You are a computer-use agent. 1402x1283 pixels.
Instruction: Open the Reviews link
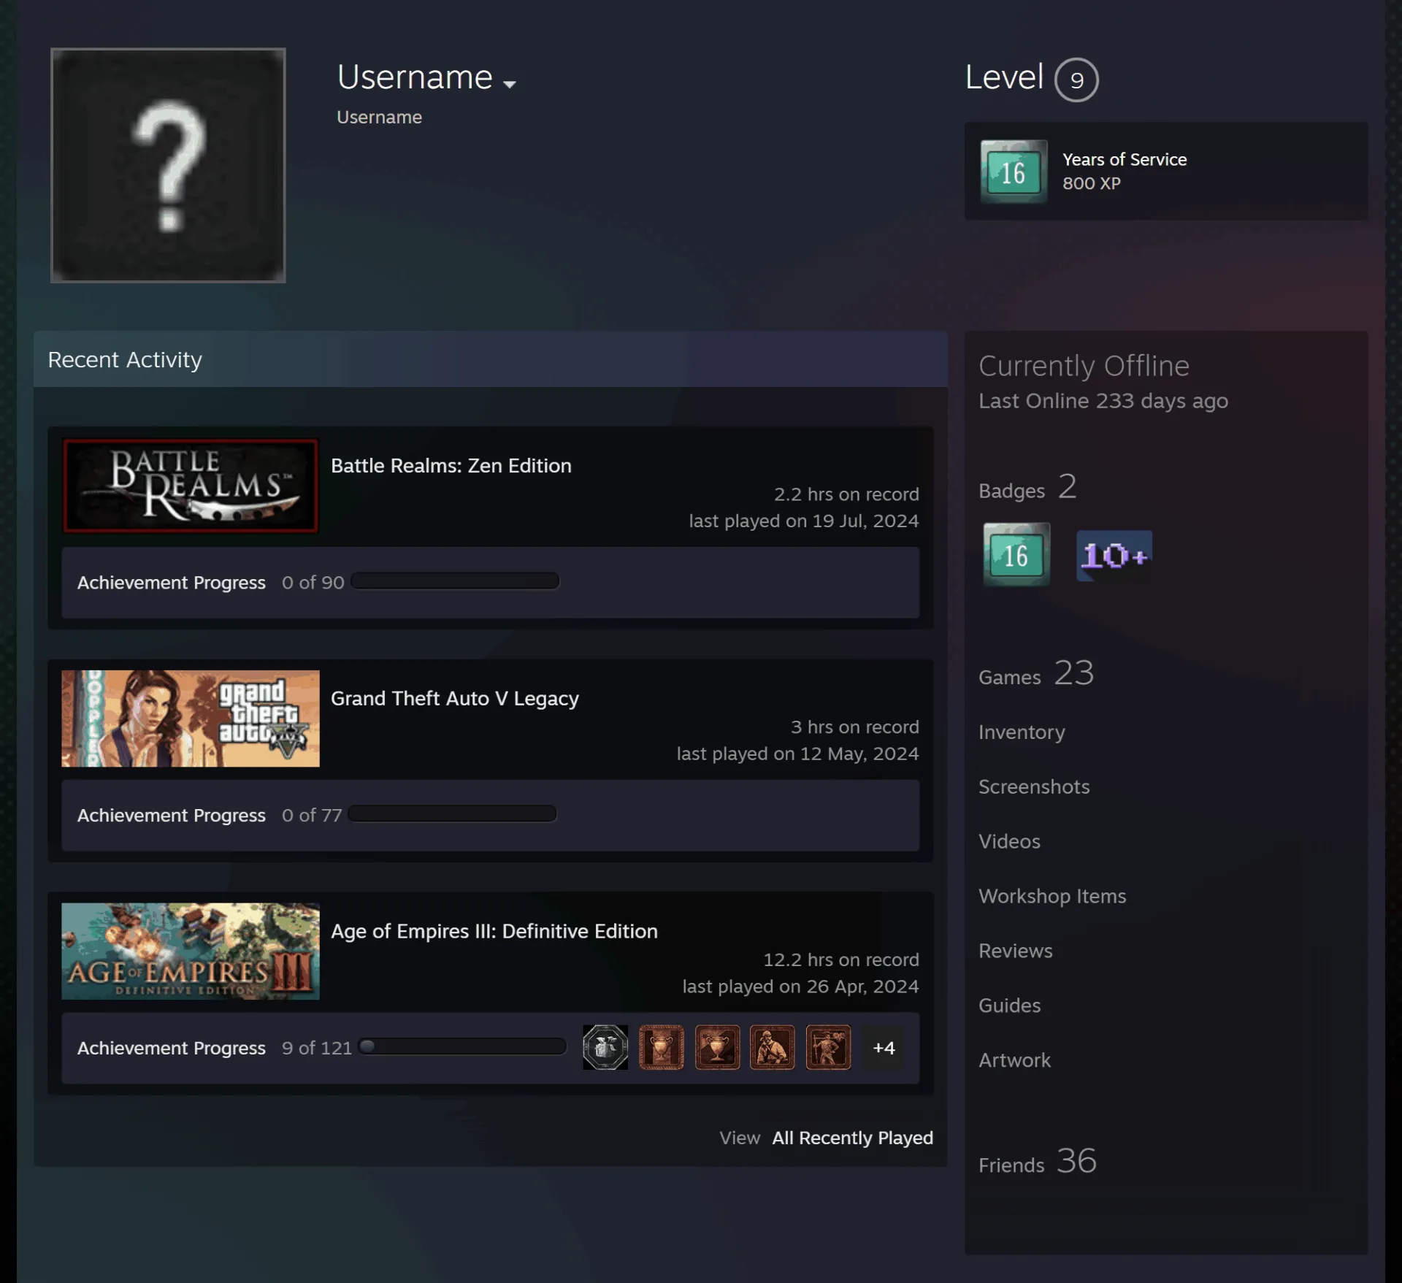[x=1016, y=951]
